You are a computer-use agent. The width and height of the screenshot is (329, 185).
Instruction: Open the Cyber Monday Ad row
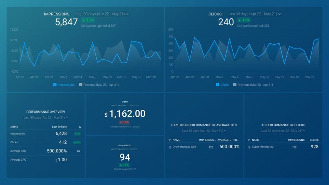(283, 147)
